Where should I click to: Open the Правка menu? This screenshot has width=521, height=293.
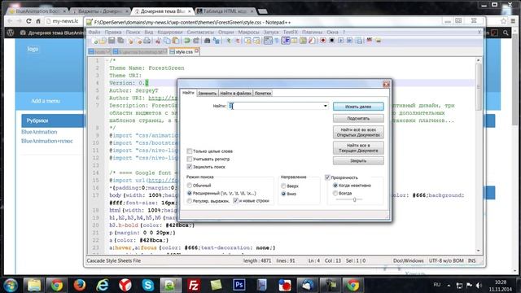(x=113, y=32)
